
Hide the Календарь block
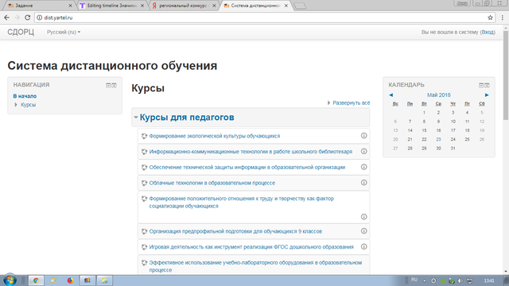[x=481, y=85]
